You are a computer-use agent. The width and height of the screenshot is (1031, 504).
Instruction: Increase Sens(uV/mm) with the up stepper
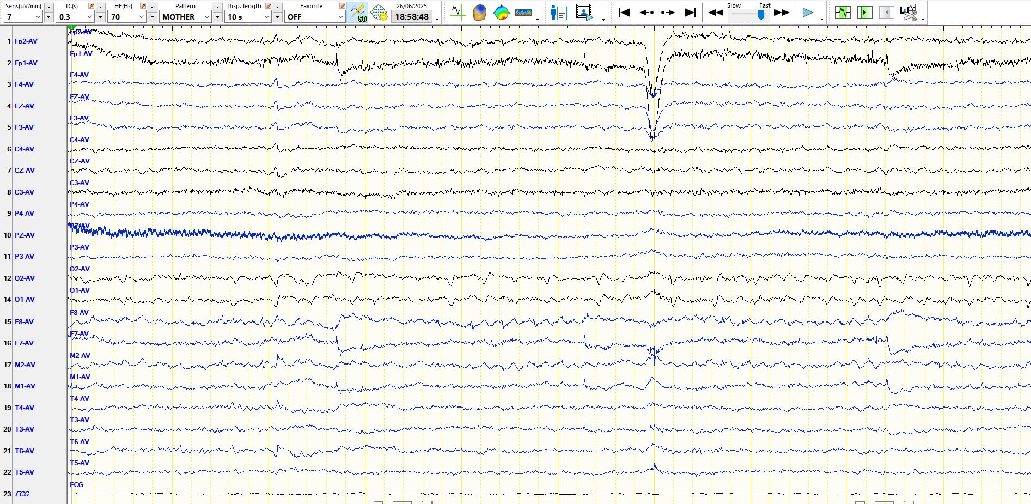click(49, 7)
